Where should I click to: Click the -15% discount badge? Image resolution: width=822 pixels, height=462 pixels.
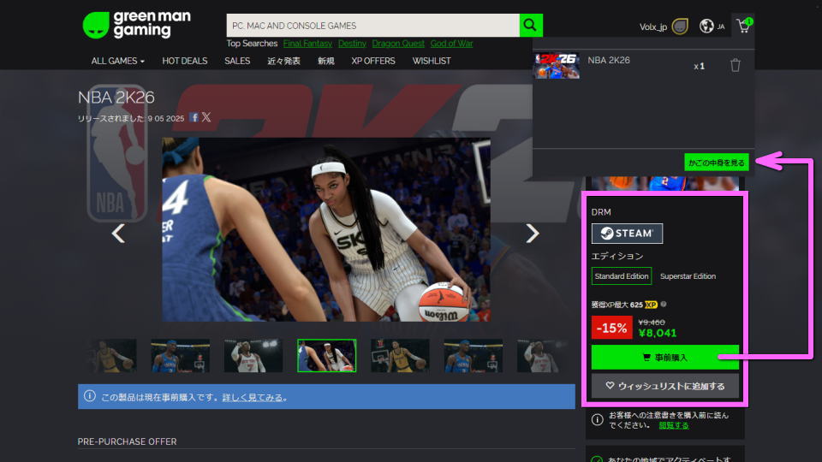611,328
